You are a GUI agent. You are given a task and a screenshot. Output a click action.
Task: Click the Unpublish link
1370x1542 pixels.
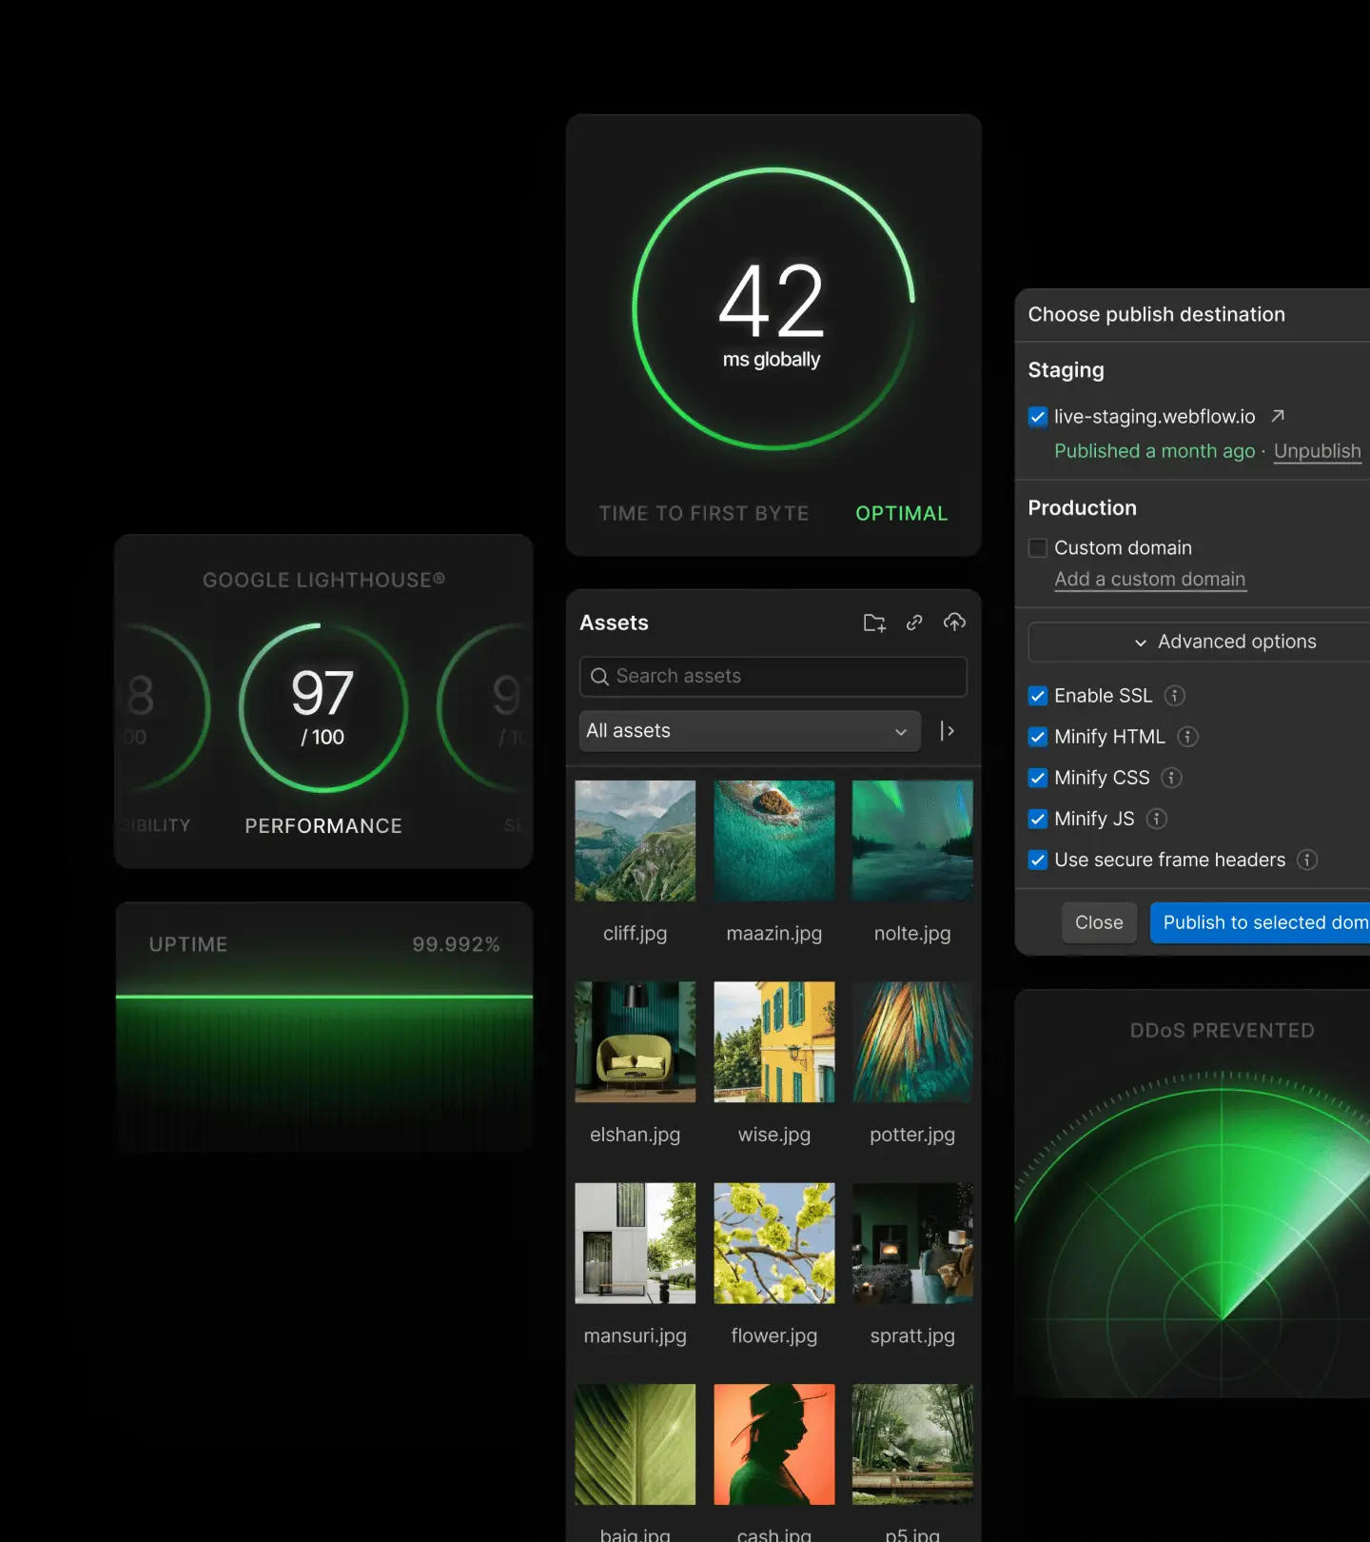click(1317, 451)
